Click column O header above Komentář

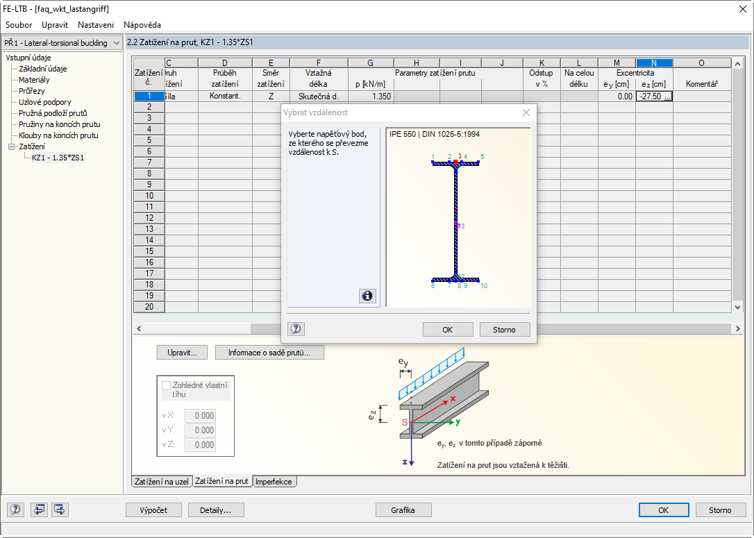pos(702,63)
